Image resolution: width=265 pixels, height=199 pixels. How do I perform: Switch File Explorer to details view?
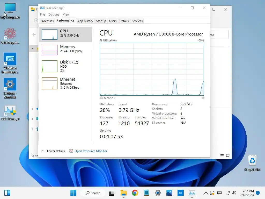(222, 156)
